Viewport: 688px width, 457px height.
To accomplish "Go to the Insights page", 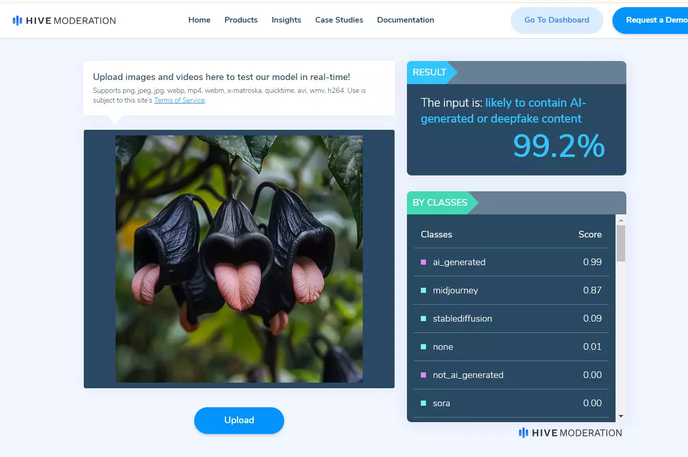I will (x=286, y=20).
